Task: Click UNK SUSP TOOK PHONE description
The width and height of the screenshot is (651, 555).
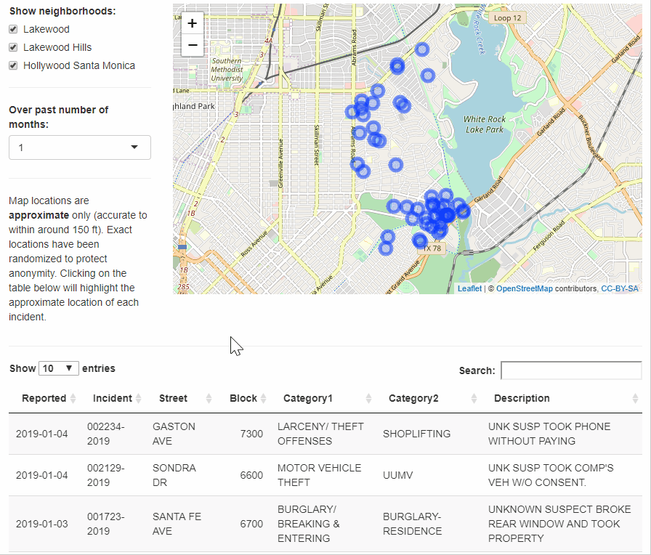Action: coord(549,434)
